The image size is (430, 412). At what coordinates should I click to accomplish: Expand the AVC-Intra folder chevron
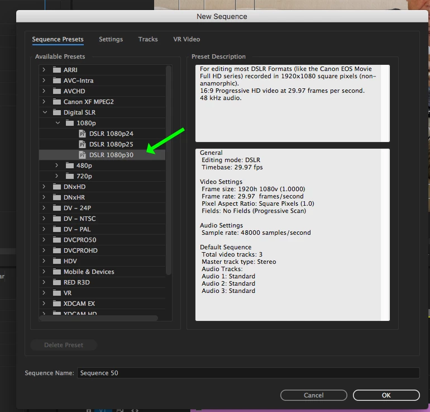44,80
